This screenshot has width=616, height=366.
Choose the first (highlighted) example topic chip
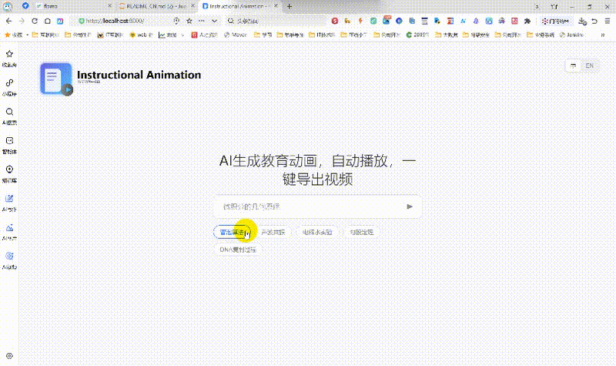[x=232, y=232]
